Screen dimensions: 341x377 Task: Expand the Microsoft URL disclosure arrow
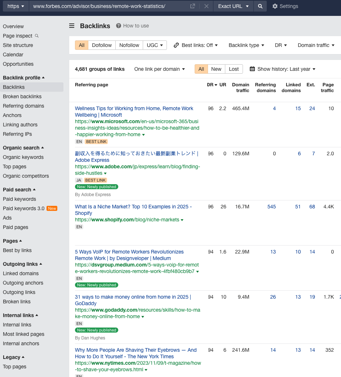coord(143,134)
